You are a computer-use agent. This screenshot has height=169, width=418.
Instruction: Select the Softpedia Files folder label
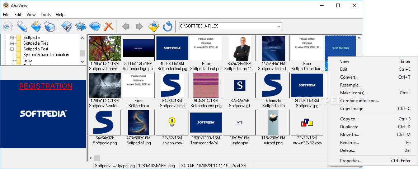36,43
